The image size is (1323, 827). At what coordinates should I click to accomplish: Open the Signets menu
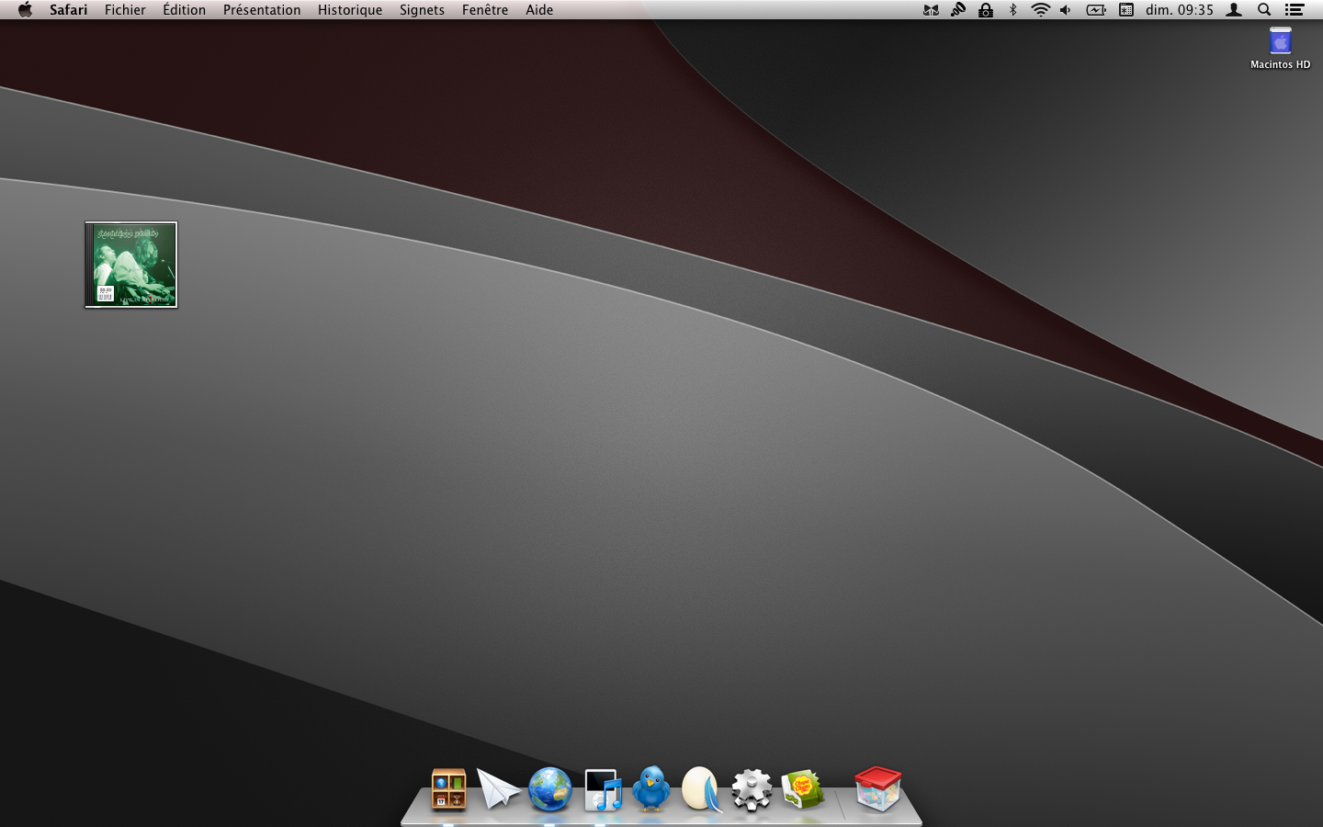[x=422, y=10]
